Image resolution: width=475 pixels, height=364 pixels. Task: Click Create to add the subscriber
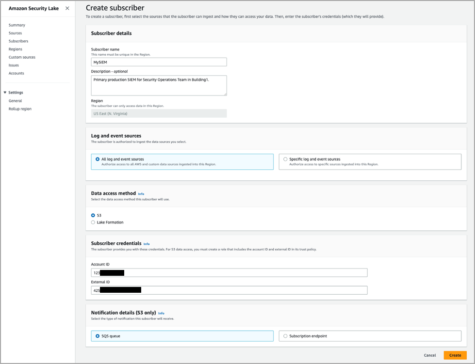[x=455, y=355]
